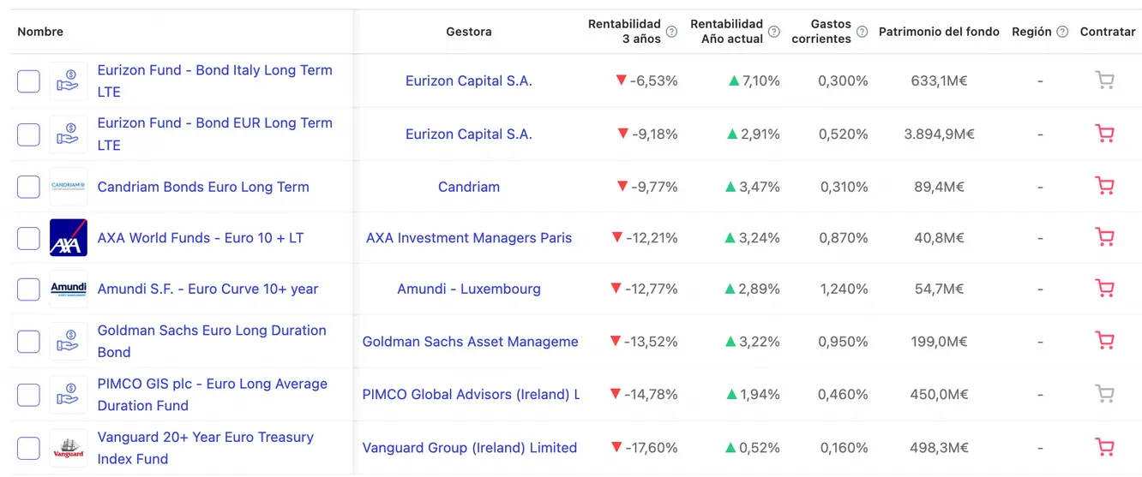The width and height of the screenshot is (1142, 477).
Task: Click cart icon for Vanguard 20+ Year fund
Action: pos(1104,447)
